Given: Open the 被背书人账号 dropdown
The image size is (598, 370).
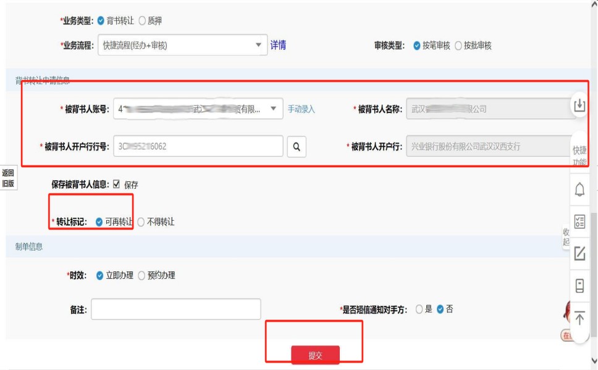Looking at the screenshot, I should (x=198, y=109).
